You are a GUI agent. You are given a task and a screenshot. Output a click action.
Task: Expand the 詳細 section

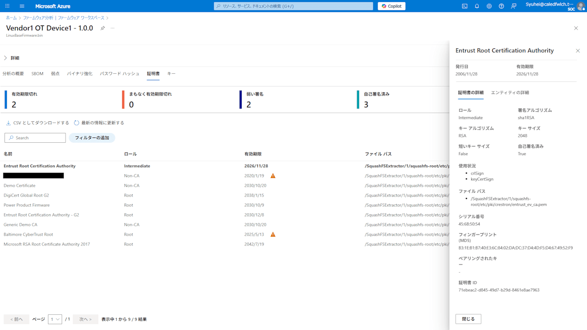click(x=12, y=58)
